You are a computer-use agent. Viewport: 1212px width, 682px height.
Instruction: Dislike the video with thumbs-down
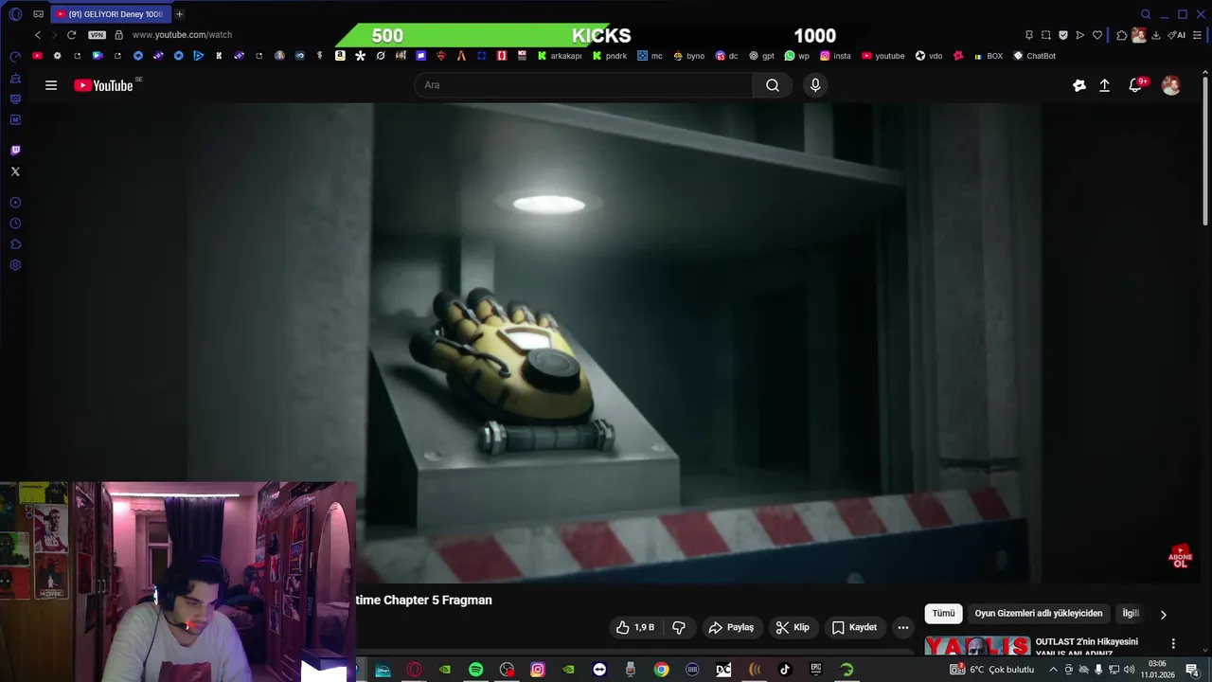point(679,627)
